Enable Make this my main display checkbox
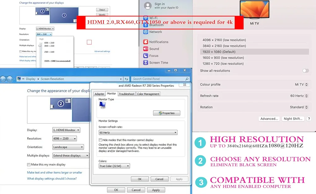316x194 pixels. (29, 164)
